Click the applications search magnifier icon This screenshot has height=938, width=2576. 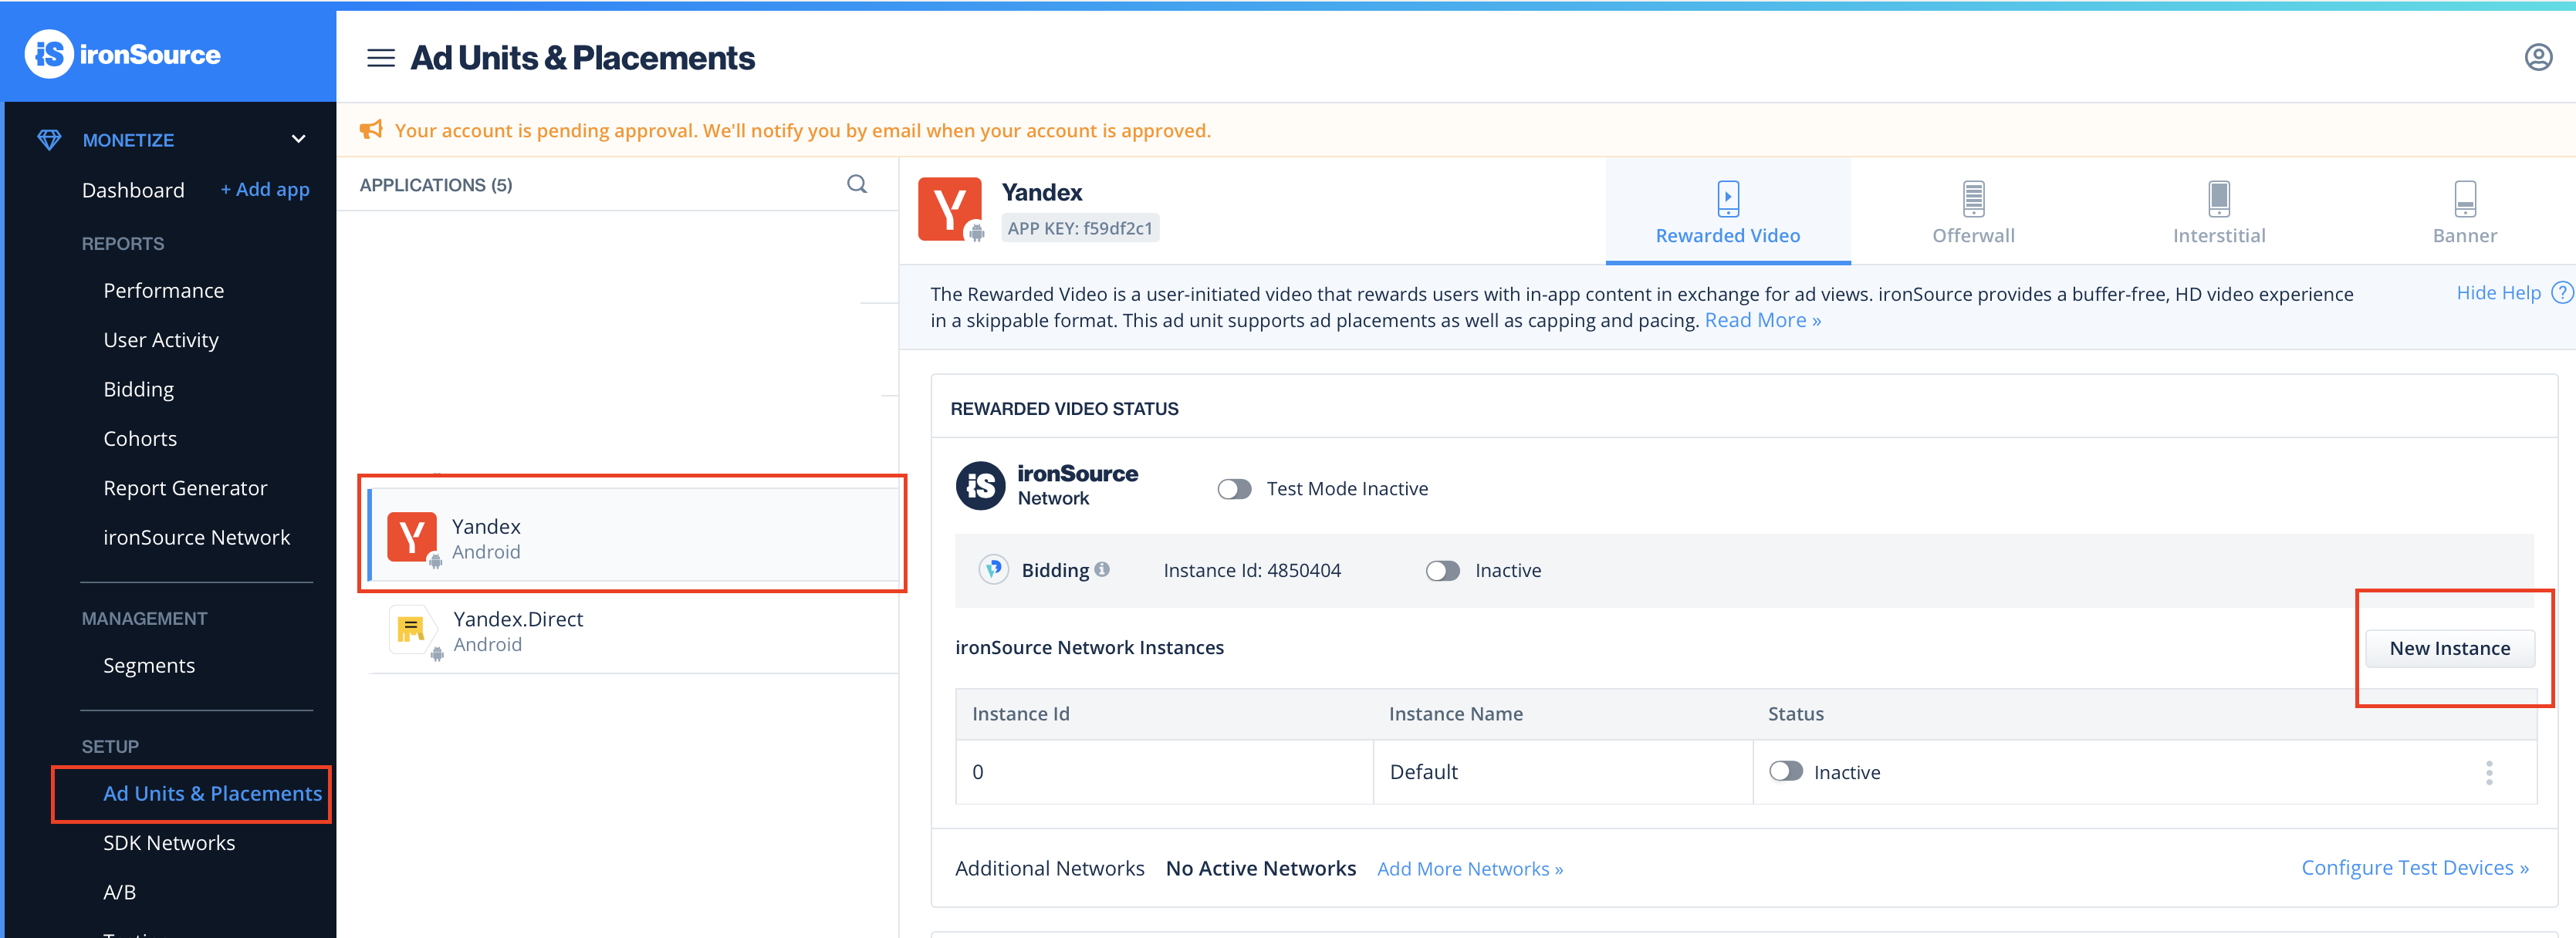856,184
